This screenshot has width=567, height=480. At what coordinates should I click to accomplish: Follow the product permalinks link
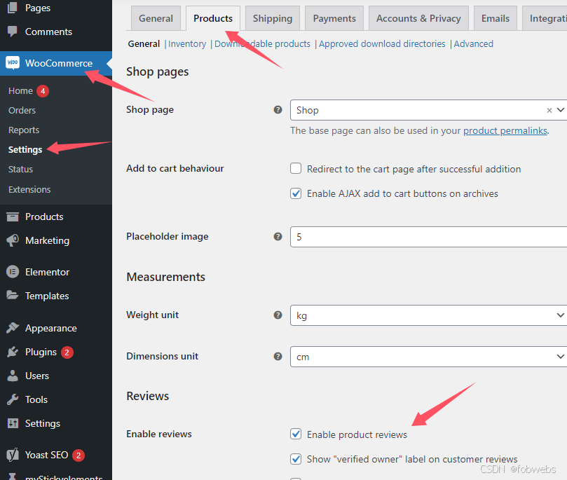click(x=505, y=130)
